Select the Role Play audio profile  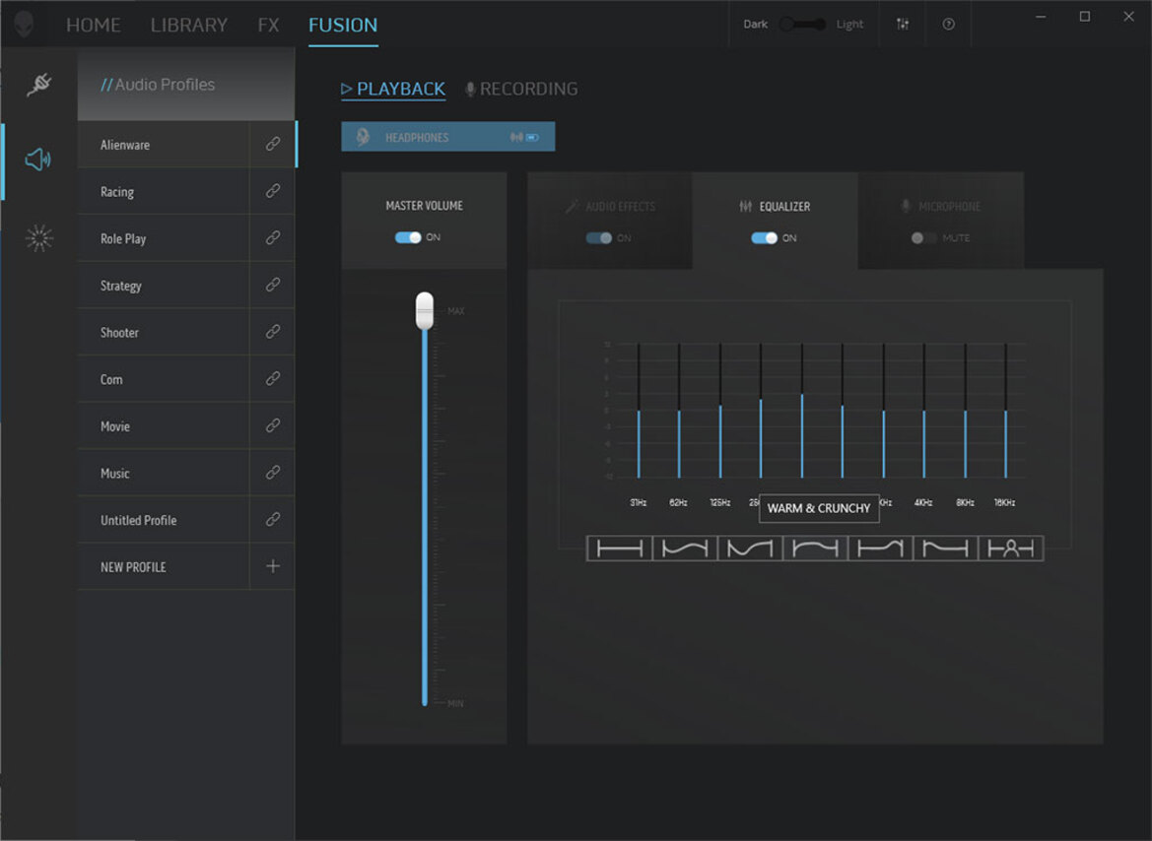(164, 238)
